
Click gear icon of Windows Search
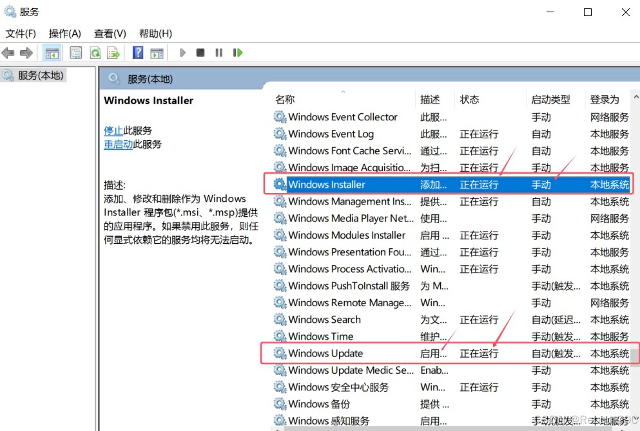tap(280, 319)
